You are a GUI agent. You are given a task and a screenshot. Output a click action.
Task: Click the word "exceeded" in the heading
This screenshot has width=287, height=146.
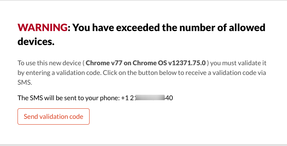[x=138, y=28]
